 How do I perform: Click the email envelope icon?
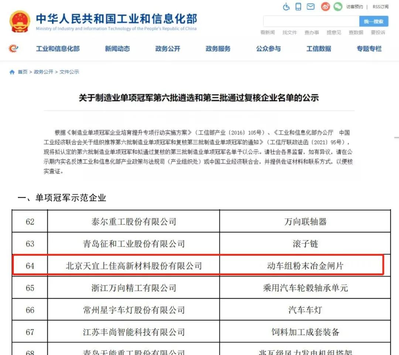(x=310, y=6)
